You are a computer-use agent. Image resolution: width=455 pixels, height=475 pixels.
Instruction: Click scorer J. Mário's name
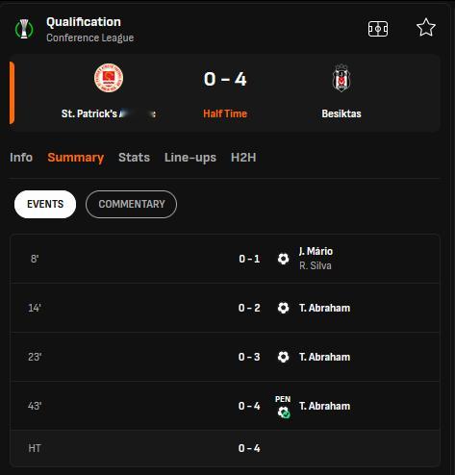(316, 251)
